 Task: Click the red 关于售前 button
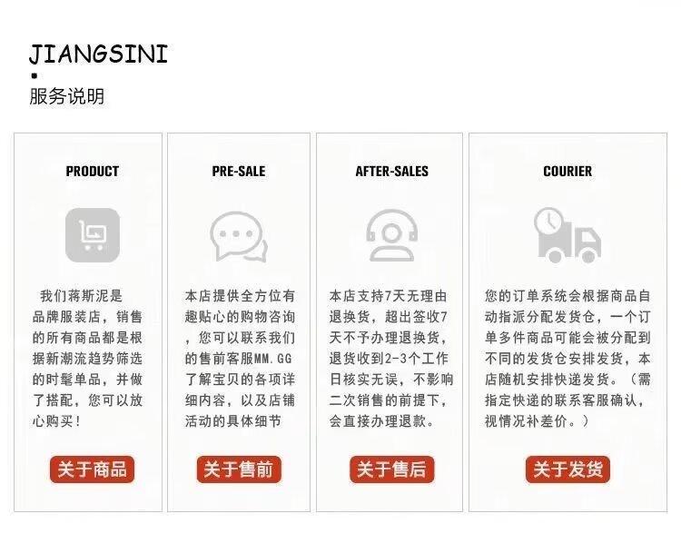239,469
